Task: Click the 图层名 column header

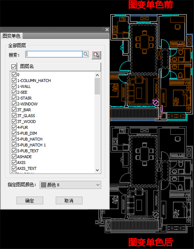Action: click(59, 67)
